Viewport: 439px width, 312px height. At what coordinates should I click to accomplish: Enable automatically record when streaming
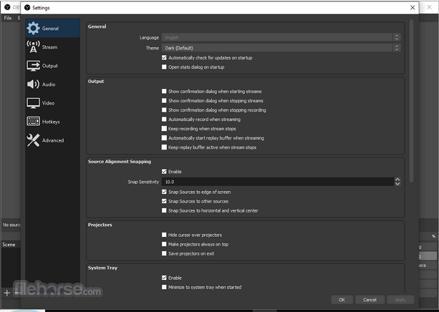pos(164,119)
